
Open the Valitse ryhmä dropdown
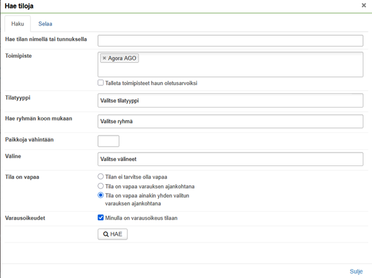tap(230, 121)
